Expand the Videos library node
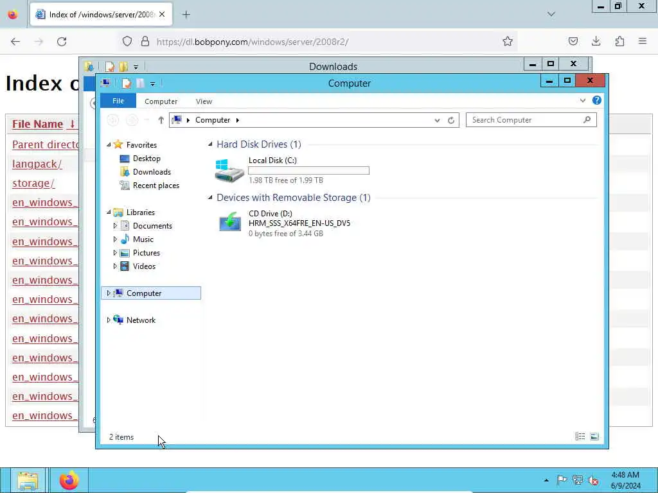The height and width of the screenshot is (493, 658). pos(115,266)
